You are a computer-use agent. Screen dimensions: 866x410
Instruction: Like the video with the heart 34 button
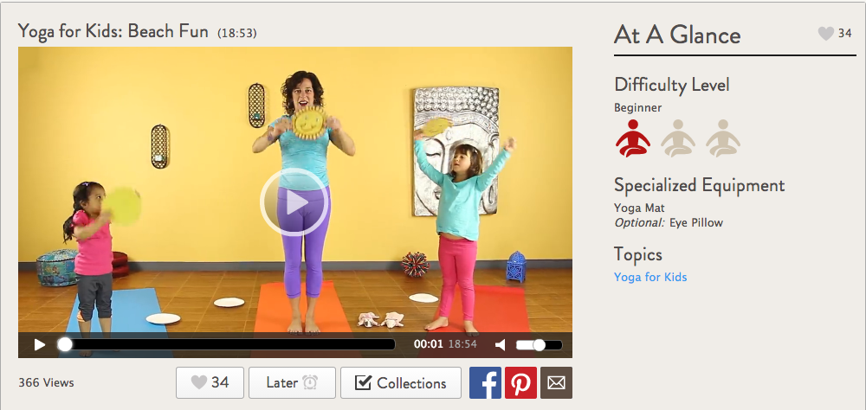[x=210, y=382]
